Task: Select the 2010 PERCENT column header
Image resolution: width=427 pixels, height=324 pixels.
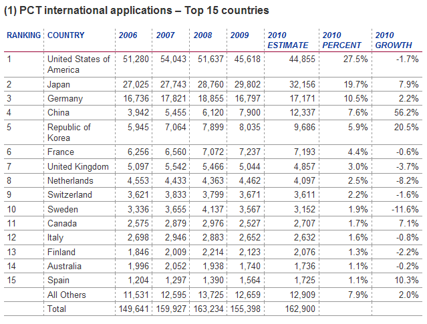Action: [x=341, y=40]
